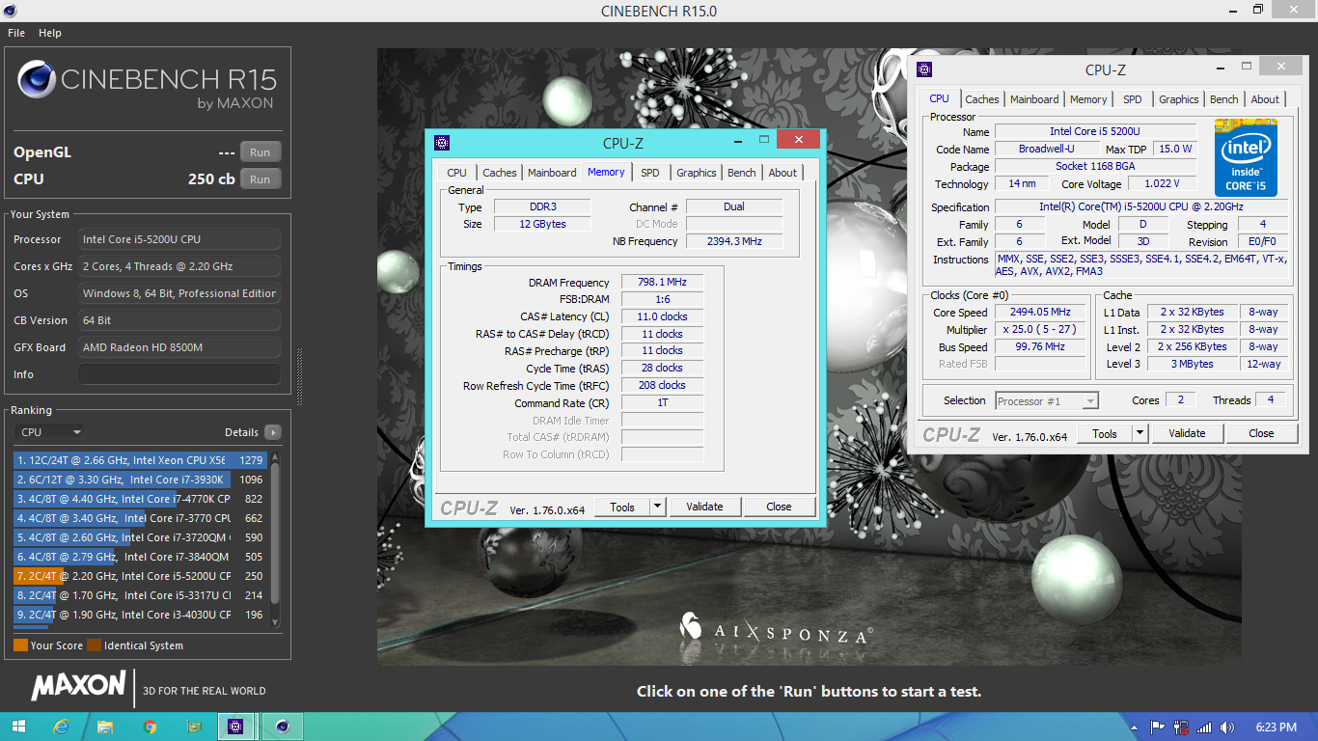The width and height of the screenshot is (1318, 741).
Task: Click the GFX Board field AMD Radeon HD 8500M
Action: pos(179,347)
